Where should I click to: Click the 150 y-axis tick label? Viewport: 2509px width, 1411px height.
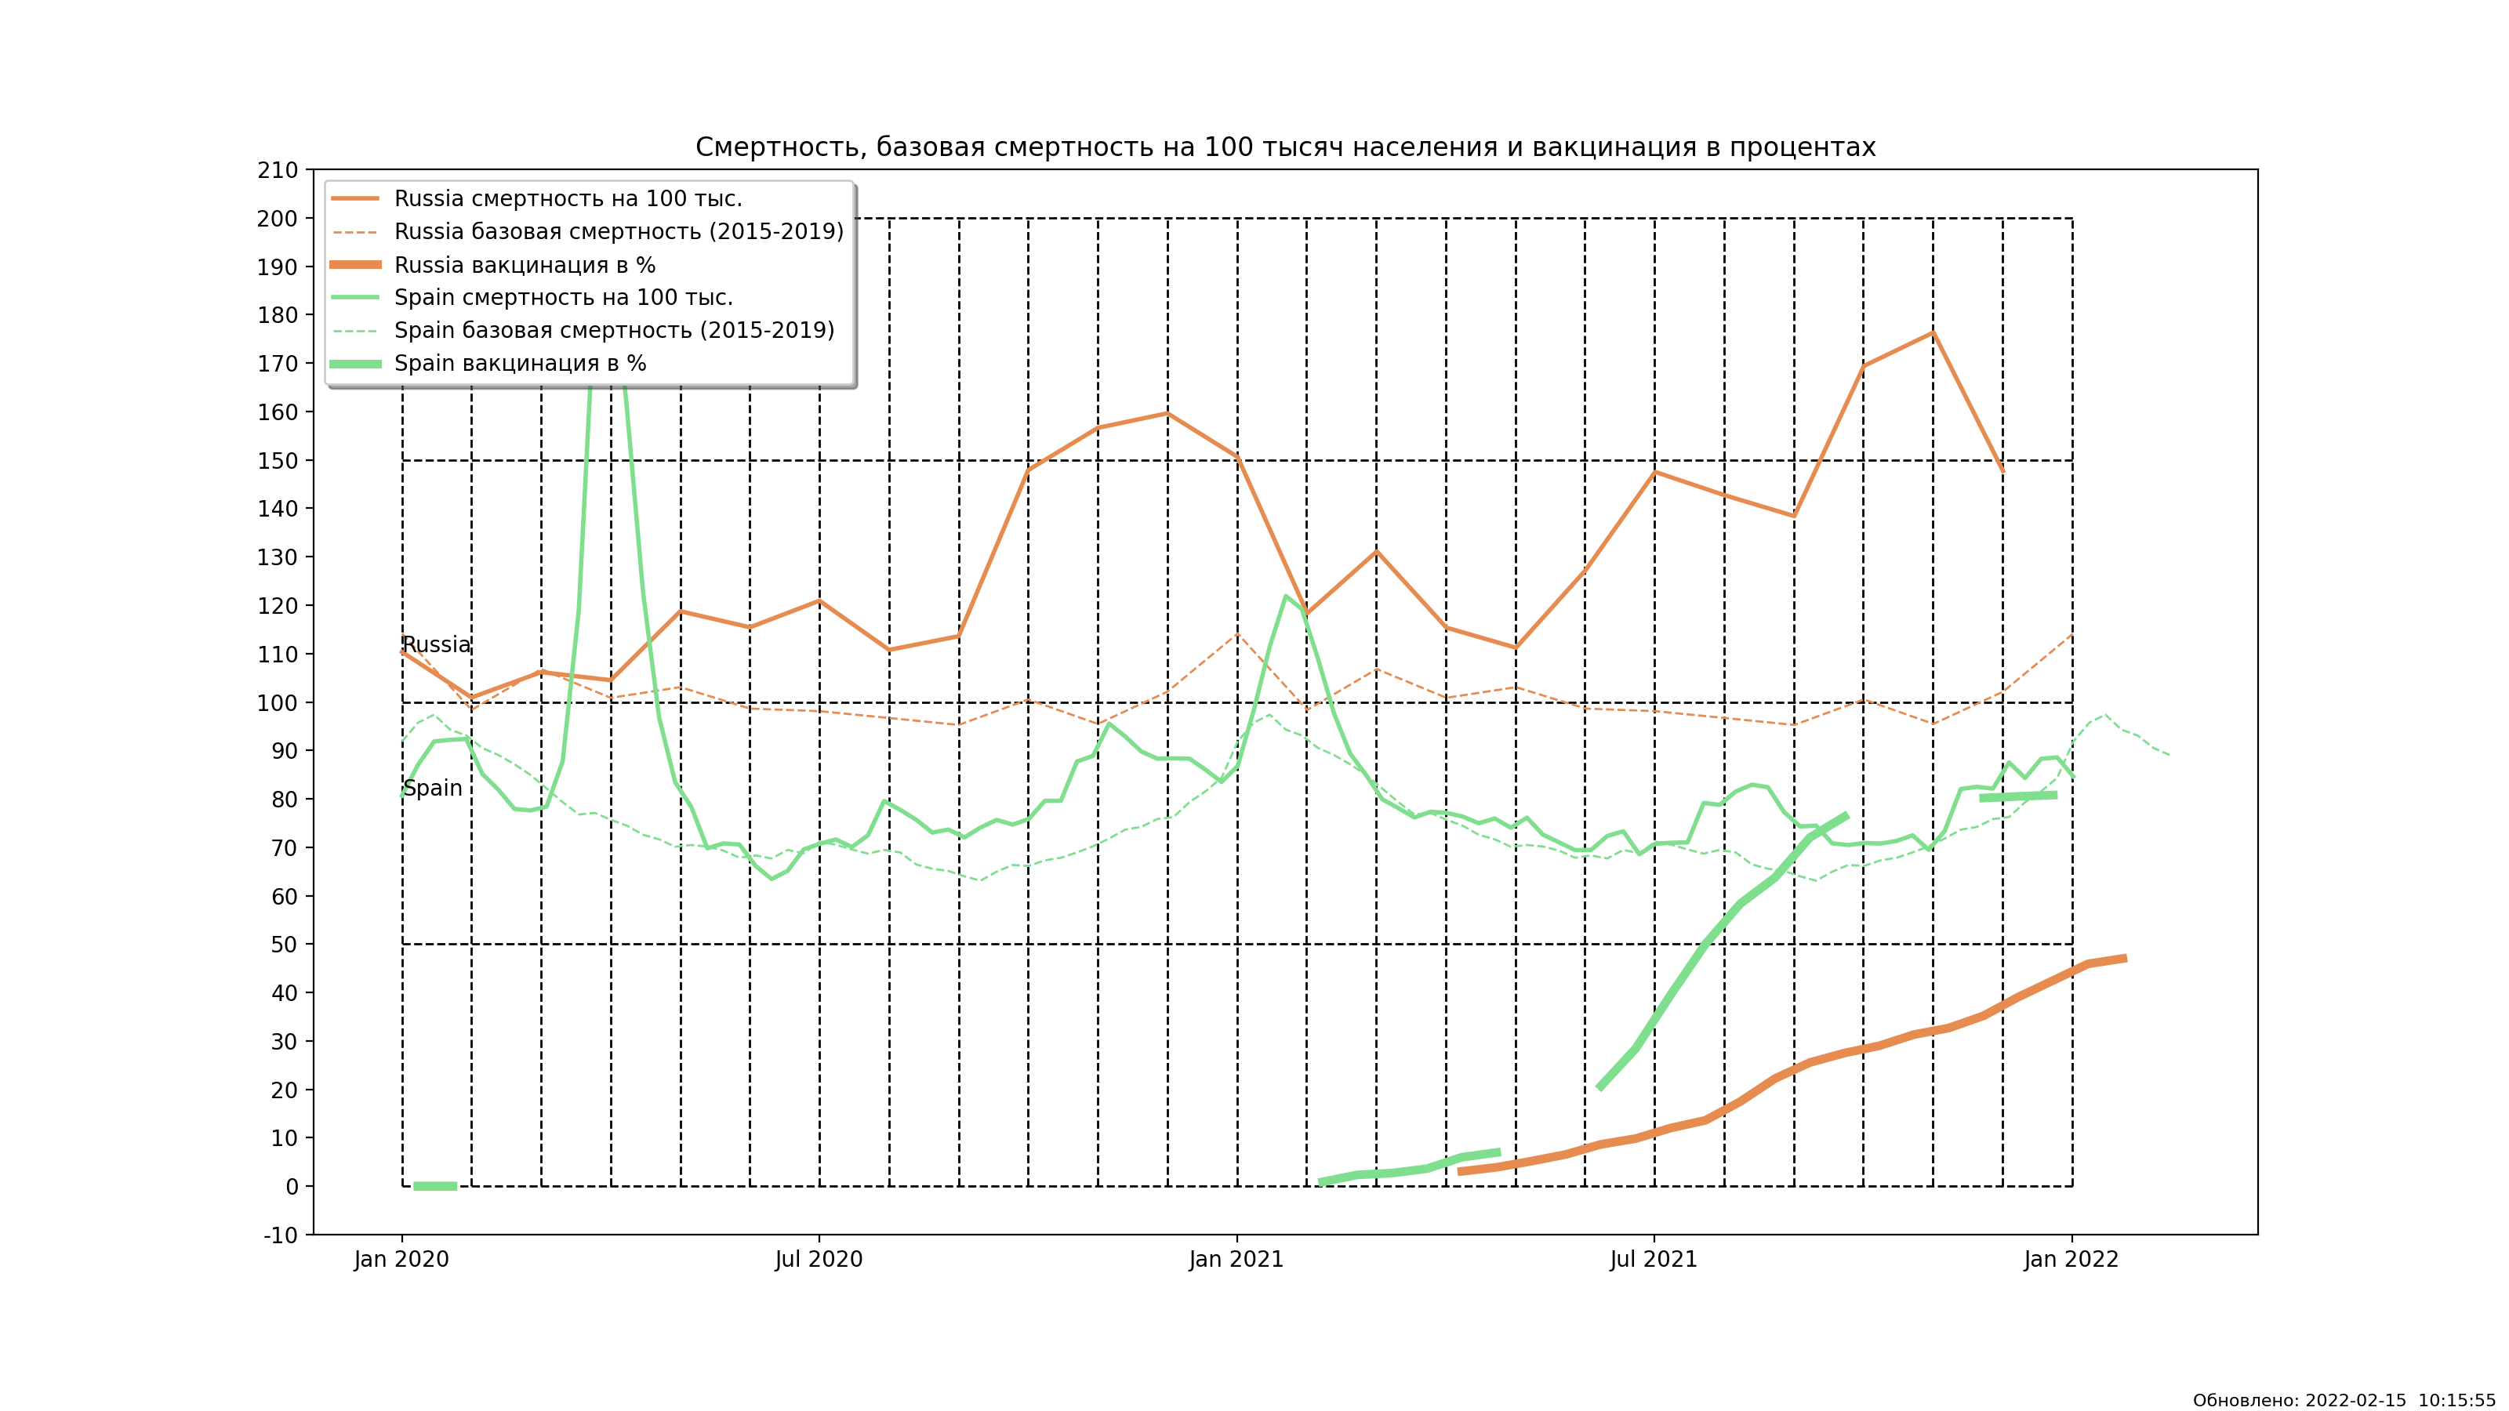[x=278, y=461]
